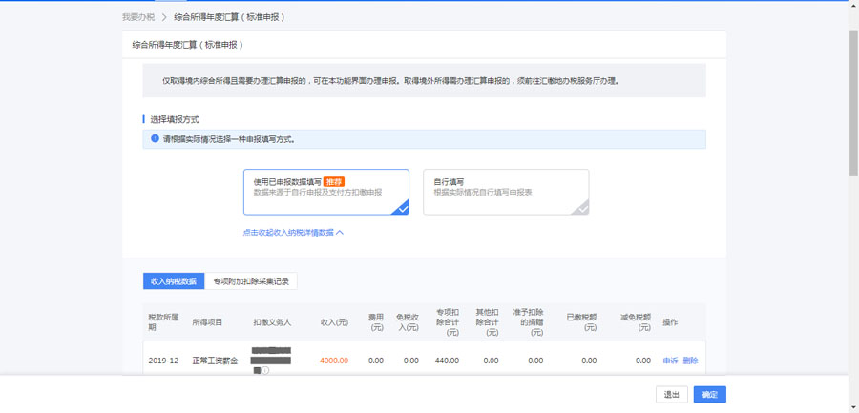This screenshot has height=413, width=859.
Task: Delete the 2019-12 salary record
Action: pos(690,361)
